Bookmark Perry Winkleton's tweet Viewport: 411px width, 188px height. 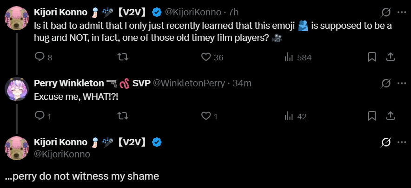click(x=372, y=116)
